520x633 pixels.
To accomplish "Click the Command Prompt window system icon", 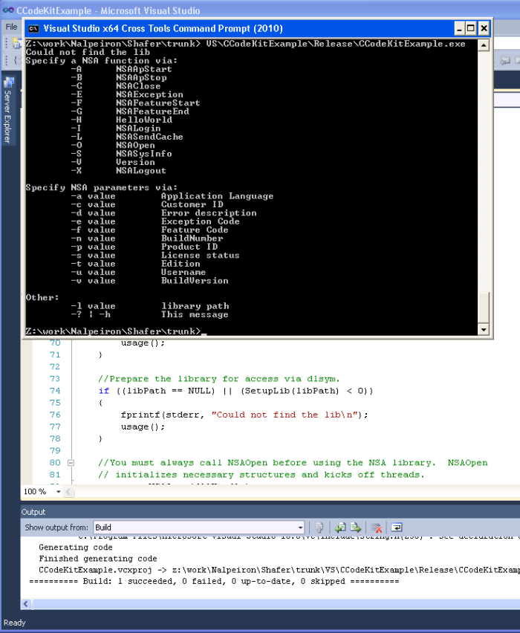I will (33, 29).
